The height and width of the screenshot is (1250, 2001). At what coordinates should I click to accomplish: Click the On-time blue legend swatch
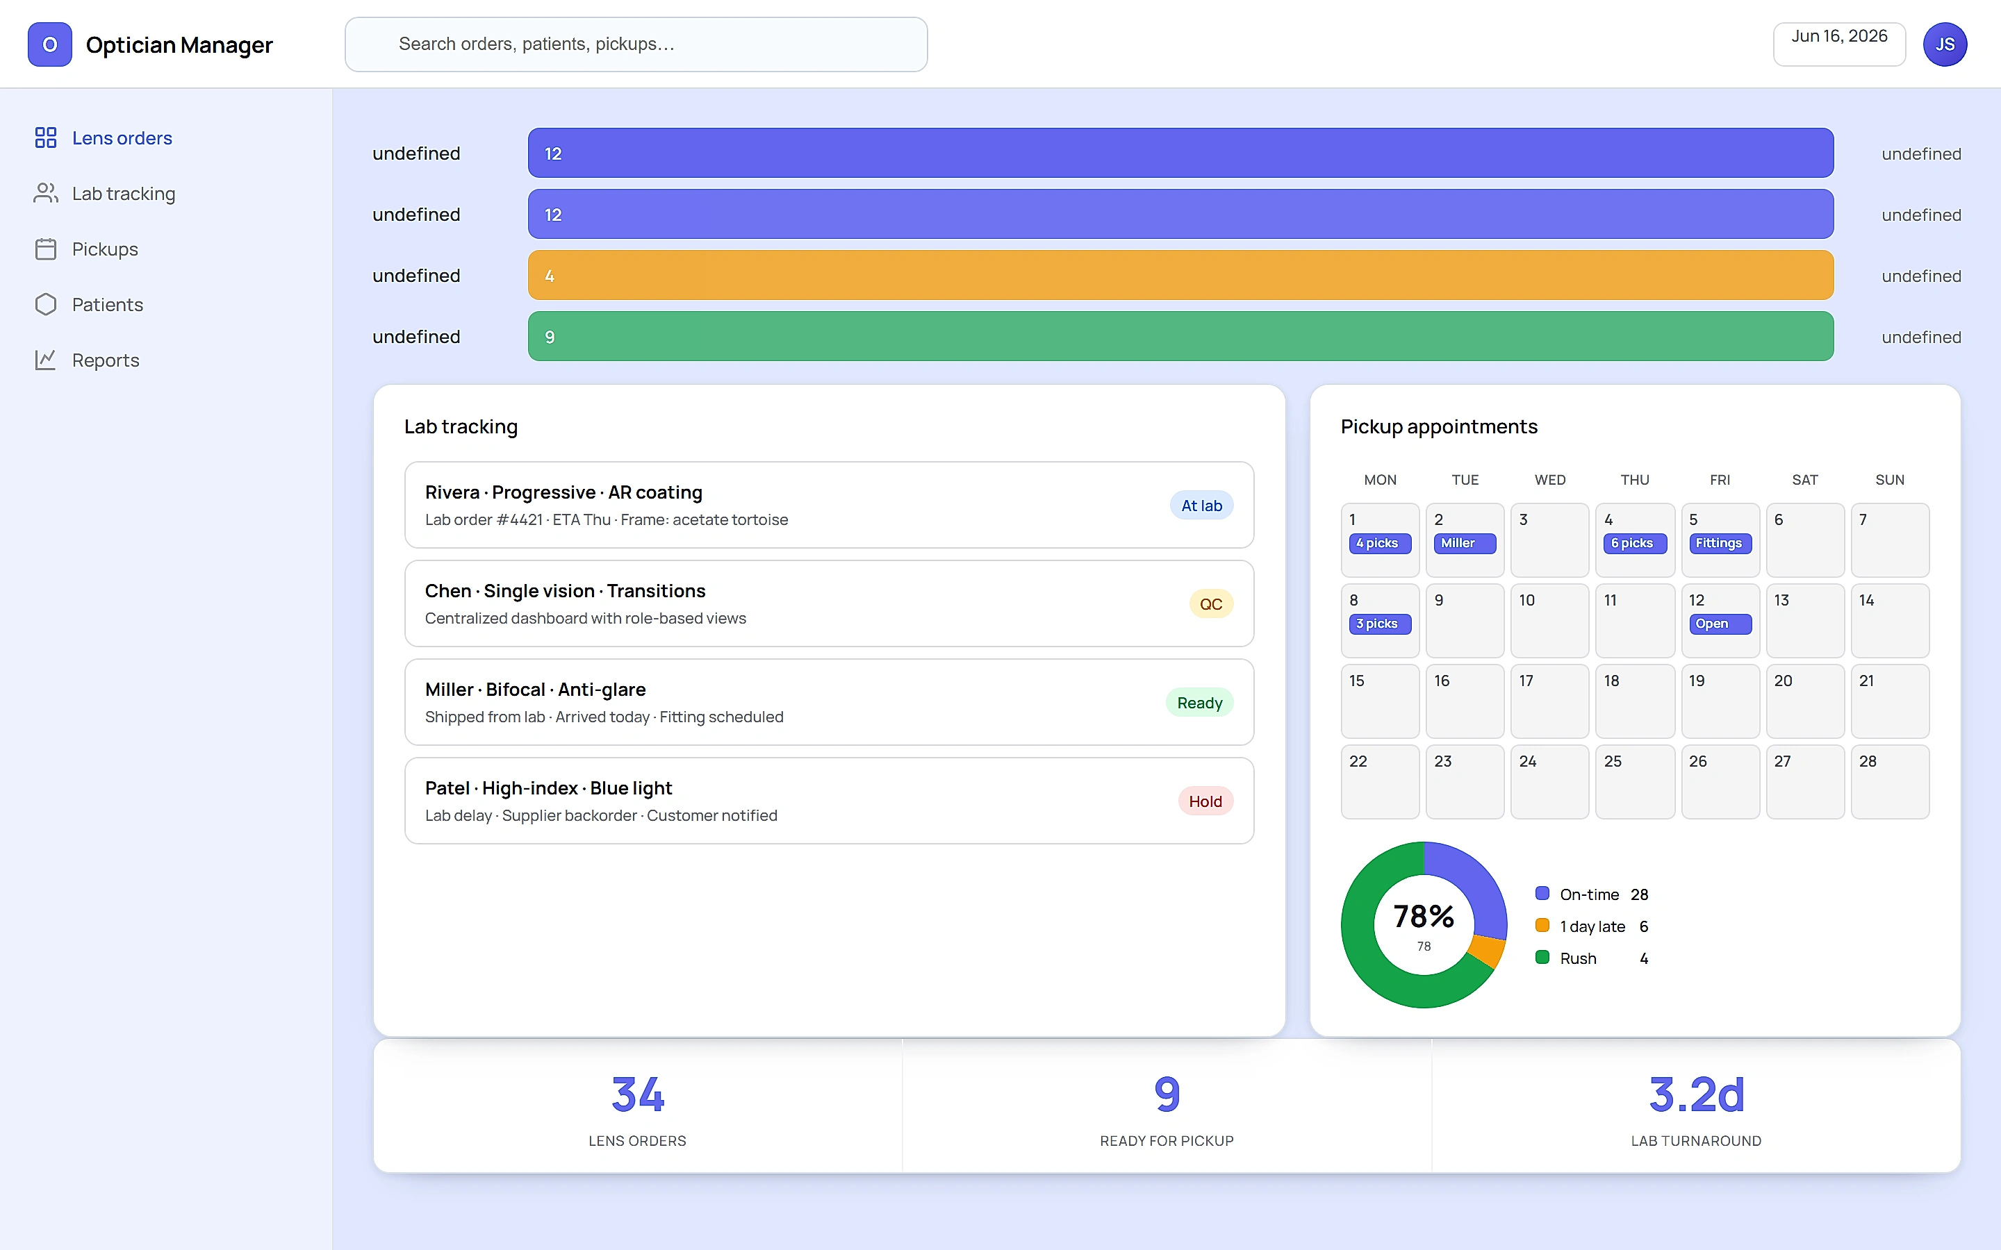coord(1542,893)
